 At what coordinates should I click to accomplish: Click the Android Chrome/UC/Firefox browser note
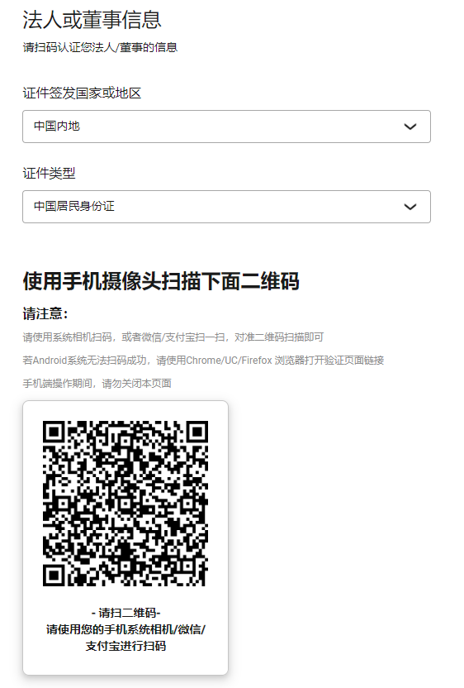click(203, 361)
